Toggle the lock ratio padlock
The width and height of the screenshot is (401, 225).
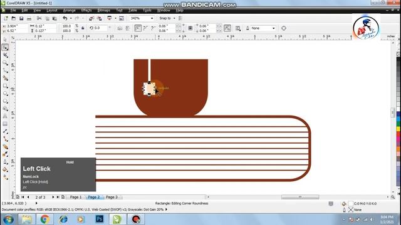point(83,28)
